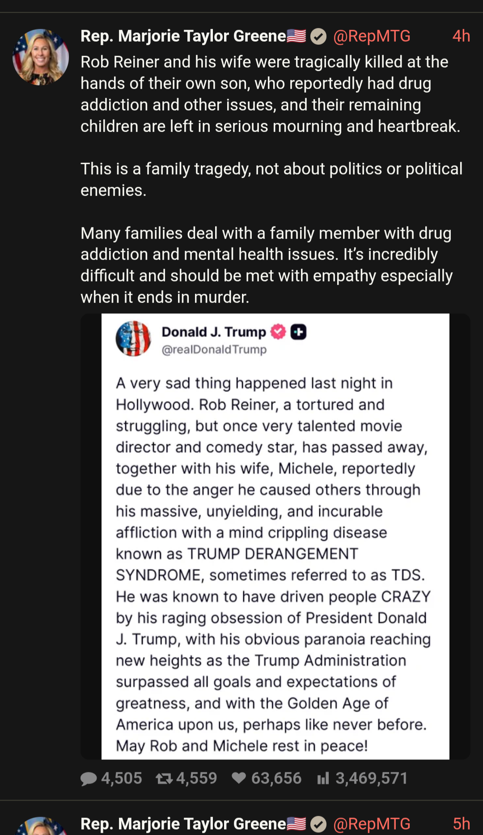Click the @realDonaldTrump handle in the screenshot
The image size is (483, 835).
pos(214,349)
